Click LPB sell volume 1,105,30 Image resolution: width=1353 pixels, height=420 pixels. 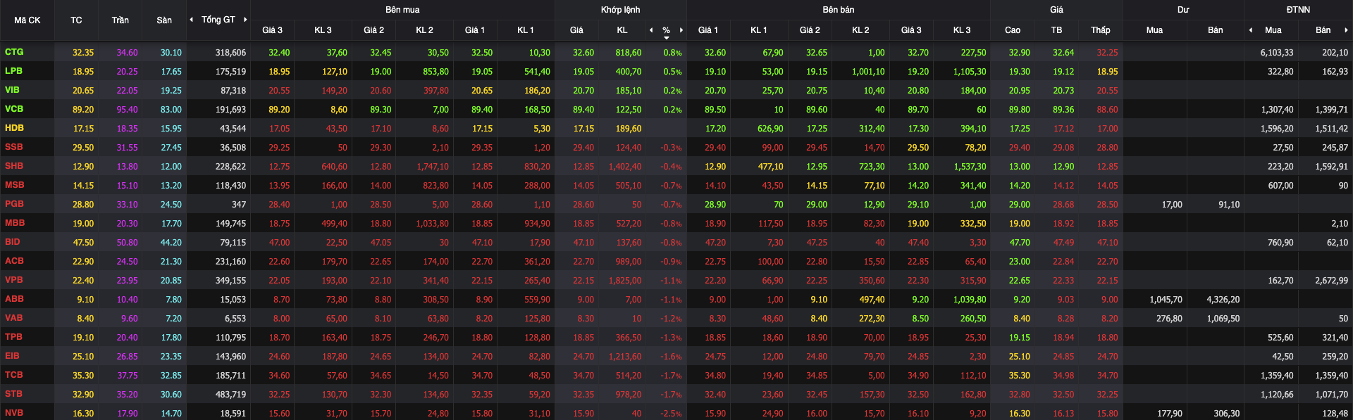(x=970, y=72)
